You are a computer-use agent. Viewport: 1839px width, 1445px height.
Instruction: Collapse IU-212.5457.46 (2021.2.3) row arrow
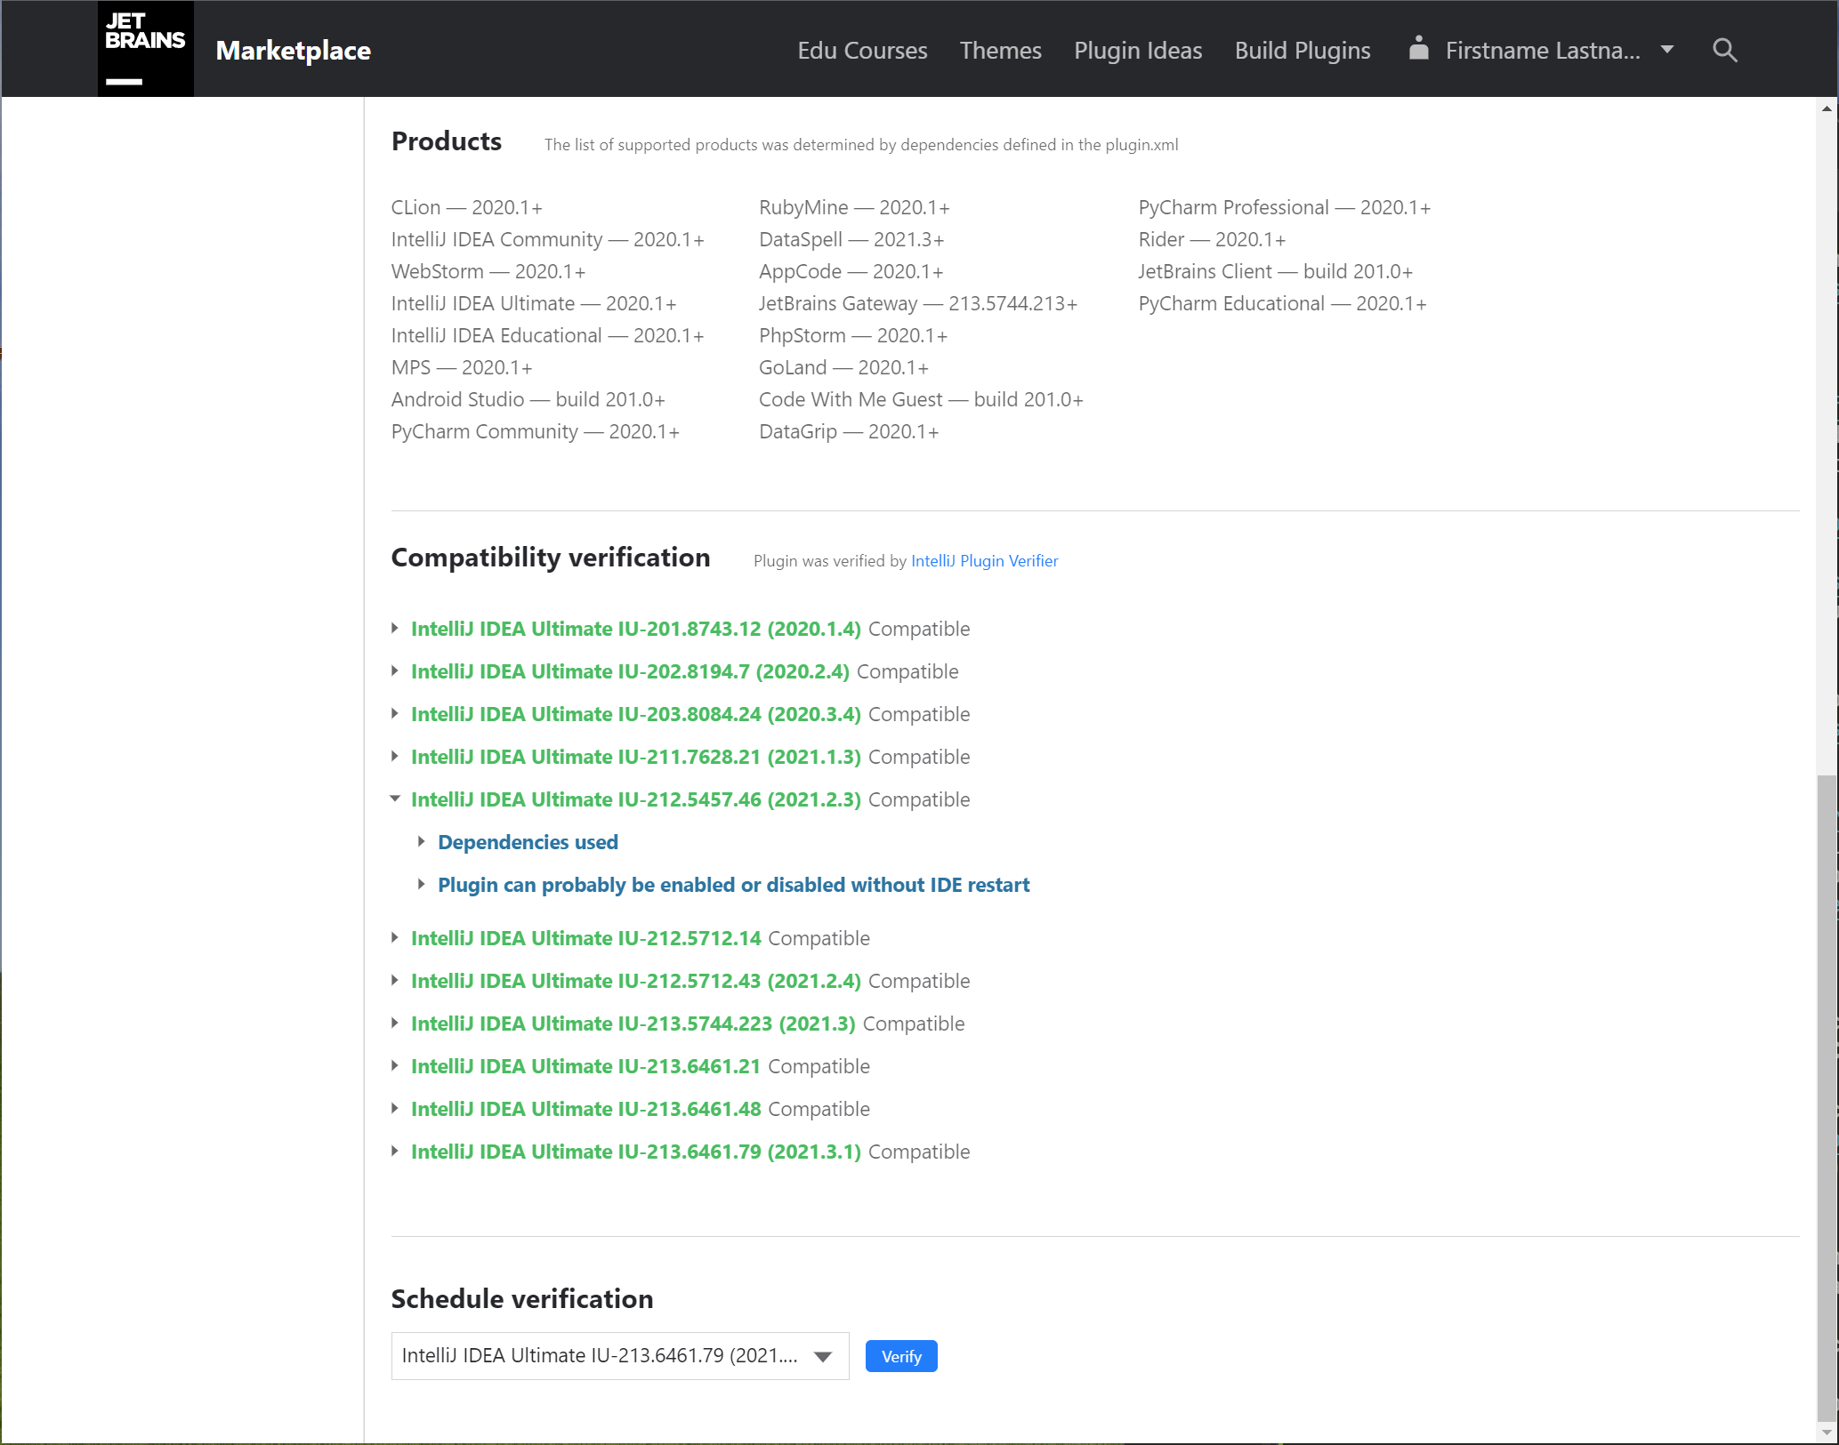[x=395, y=799]
